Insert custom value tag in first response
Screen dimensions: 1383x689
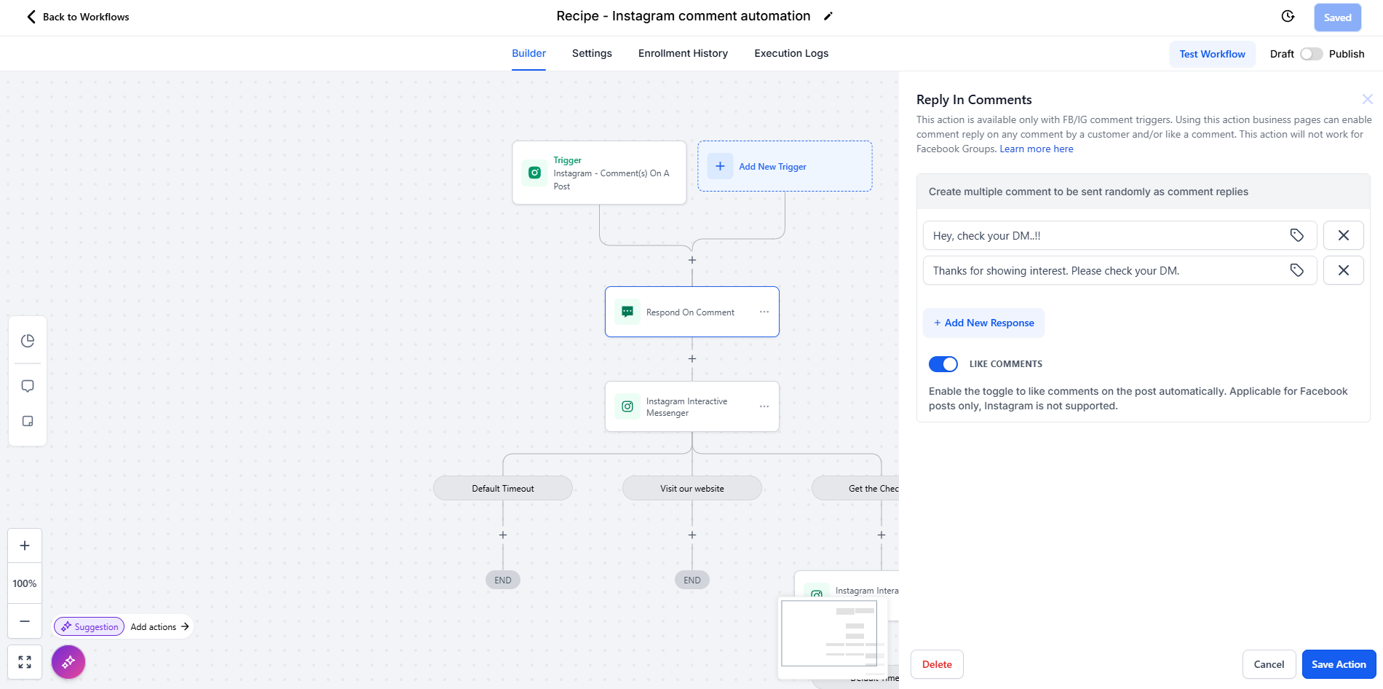1296,235
